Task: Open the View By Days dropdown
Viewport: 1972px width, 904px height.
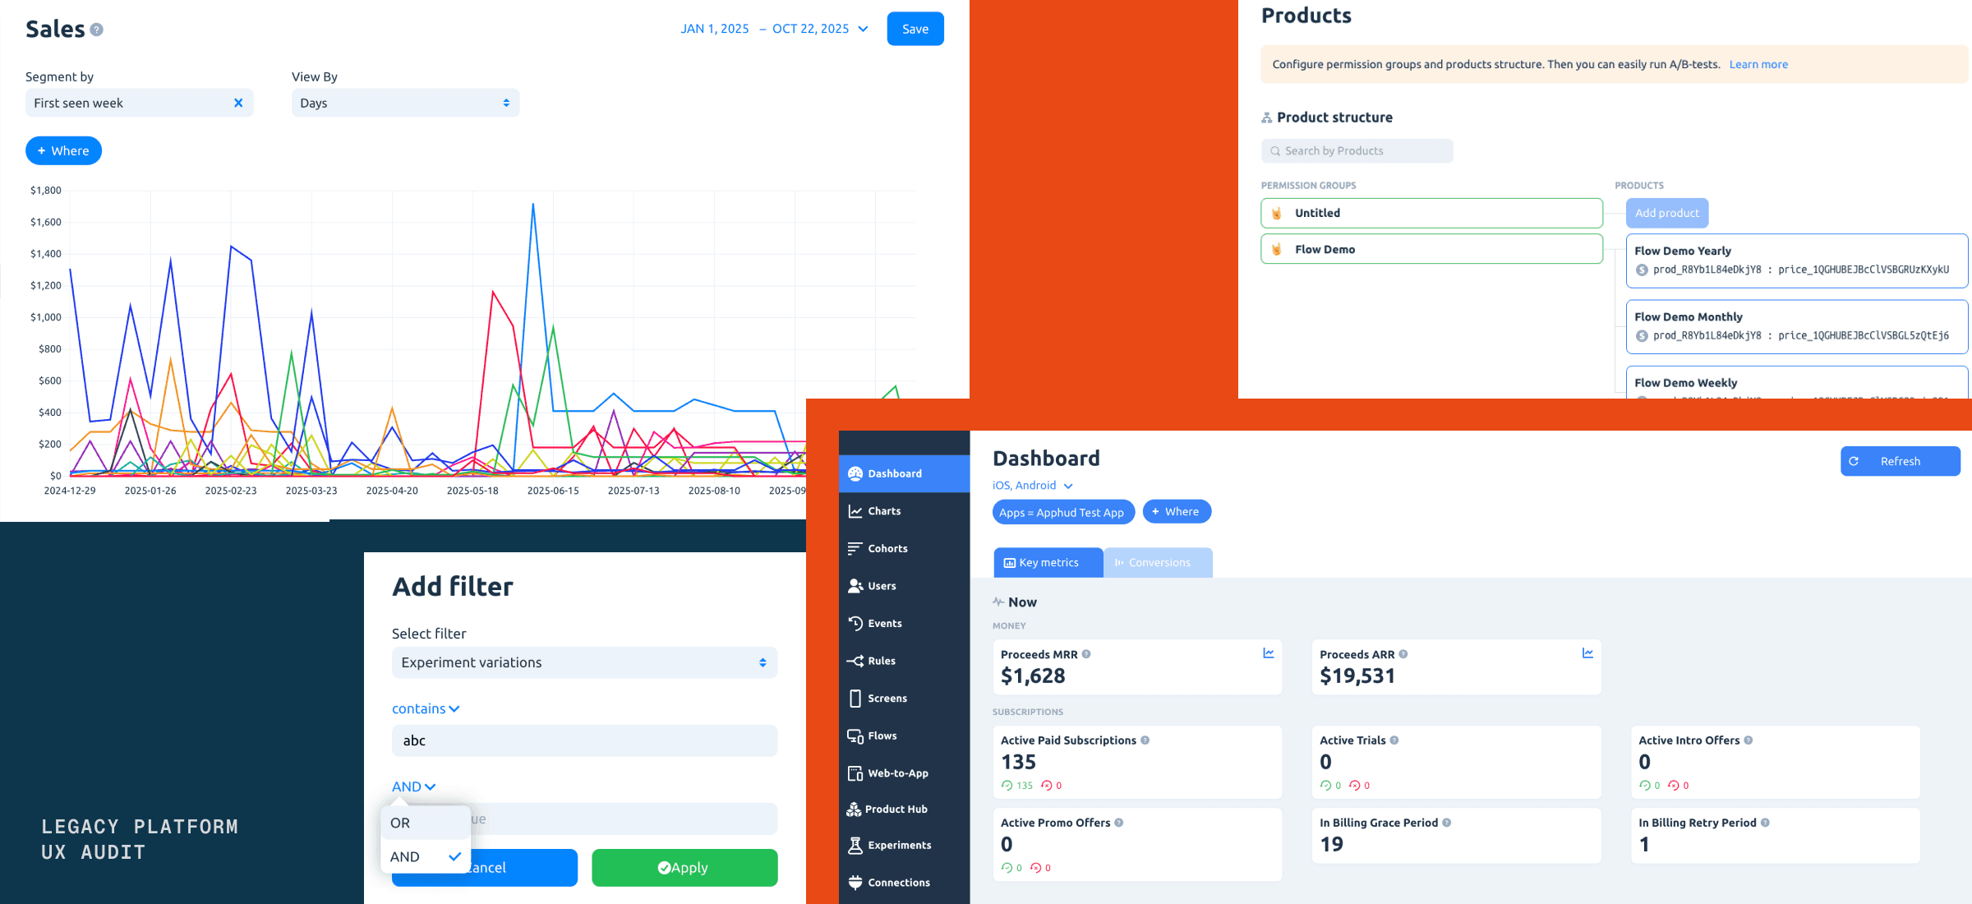Action: tap(405, 103)
